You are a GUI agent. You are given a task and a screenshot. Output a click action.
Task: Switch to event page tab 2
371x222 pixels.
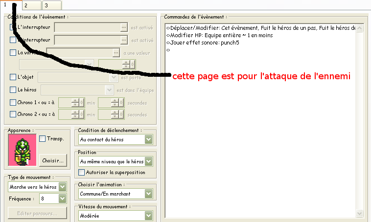(32, 5)
